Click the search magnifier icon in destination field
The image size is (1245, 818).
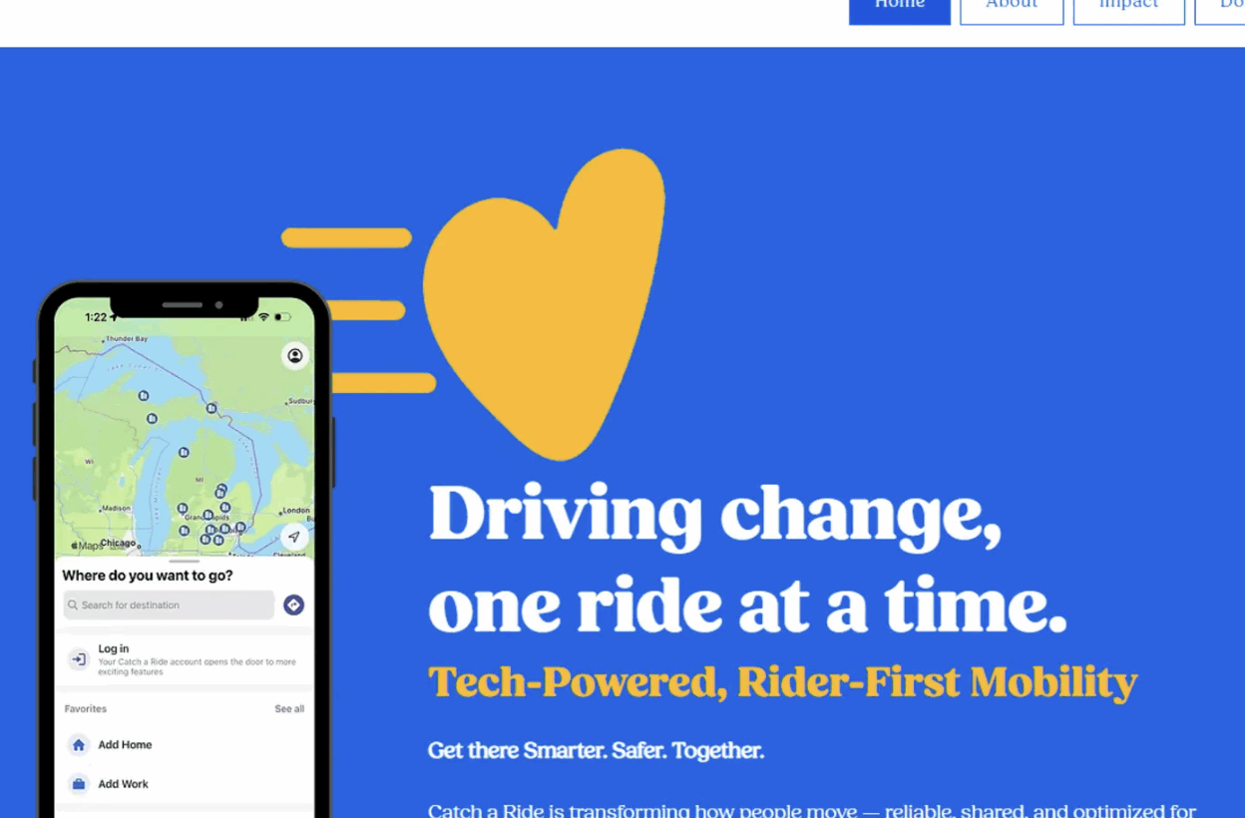point(73,605)
